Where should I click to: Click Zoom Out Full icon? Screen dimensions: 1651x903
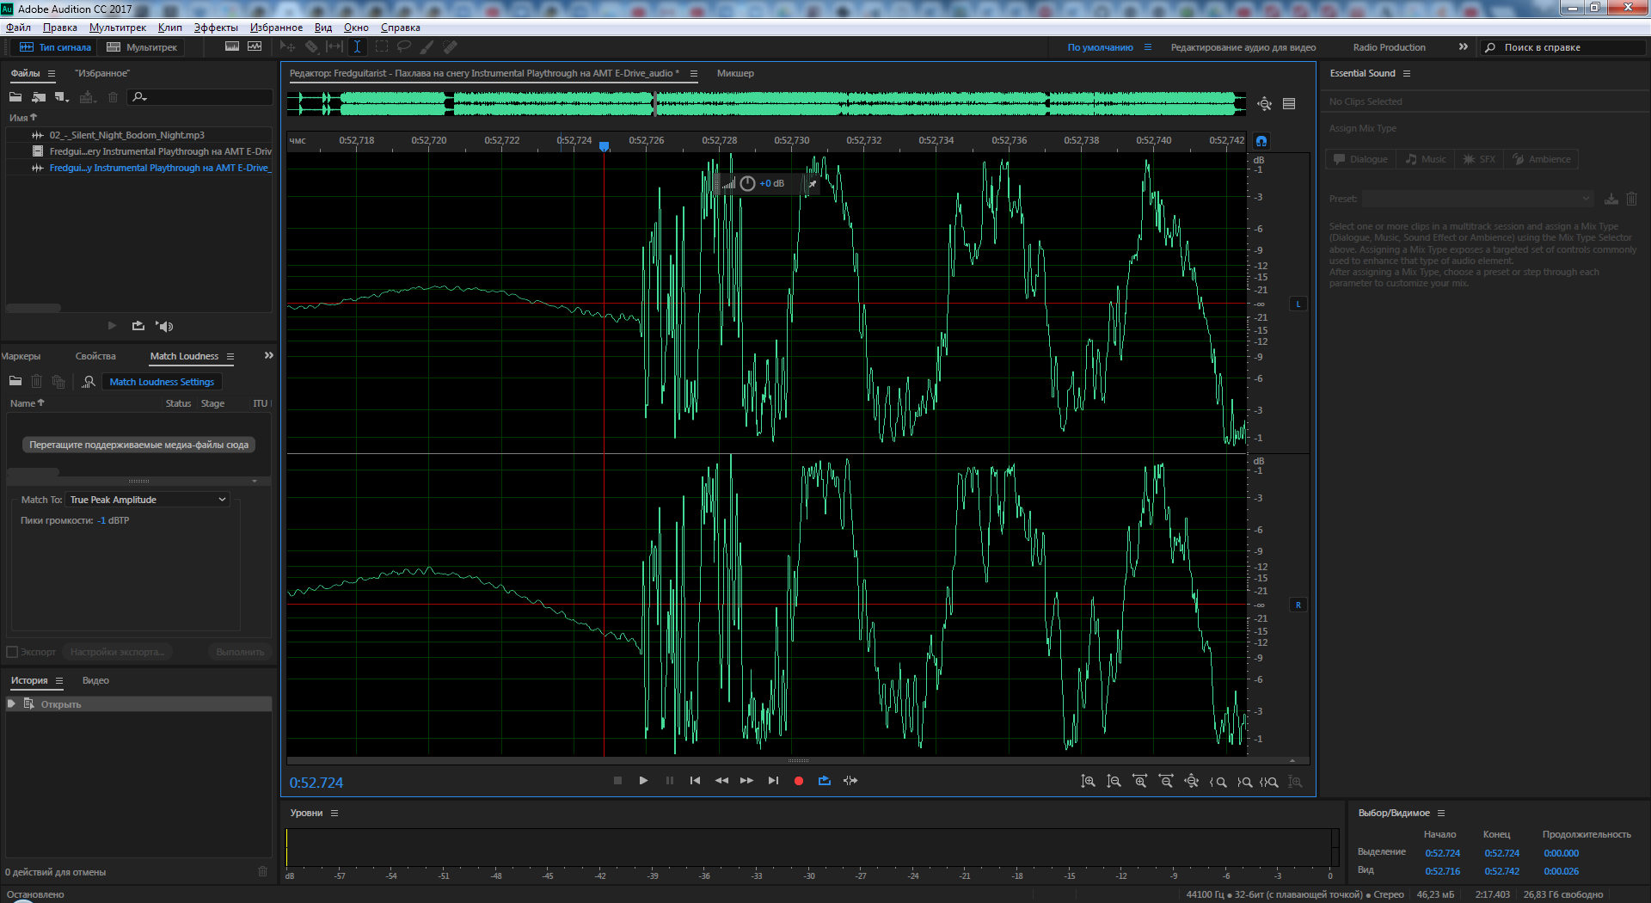pos(1191,782)
